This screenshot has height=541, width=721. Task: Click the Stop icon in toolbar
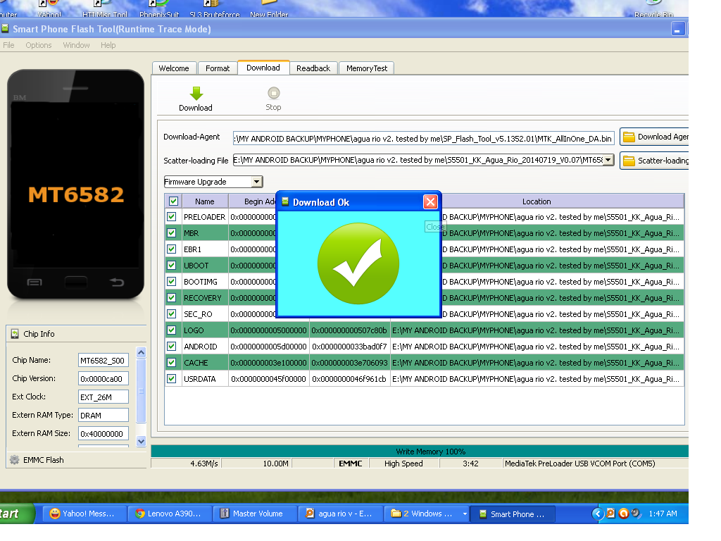point(273,93)
